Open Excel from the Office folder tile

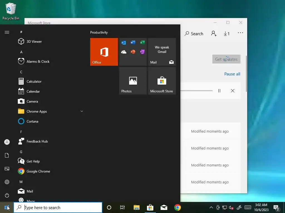click(x=142, y=42)
